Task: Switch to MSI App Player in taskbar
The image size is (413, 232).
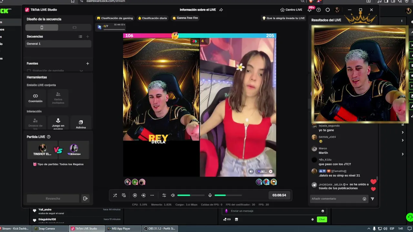Action: click(124, 228)
